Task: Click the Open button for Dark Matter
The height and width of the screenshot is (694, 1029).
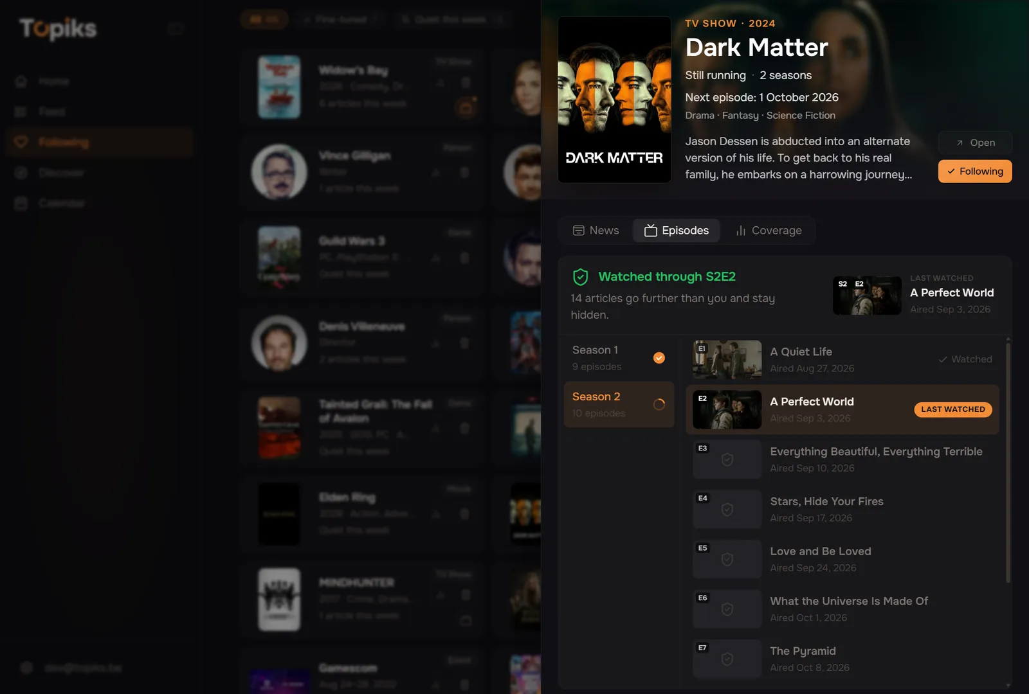Action: point(975,143)
